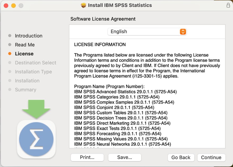The image size is (233, 167).
Task: Select the License step in sidebar
Action: [x=24, y=54]
